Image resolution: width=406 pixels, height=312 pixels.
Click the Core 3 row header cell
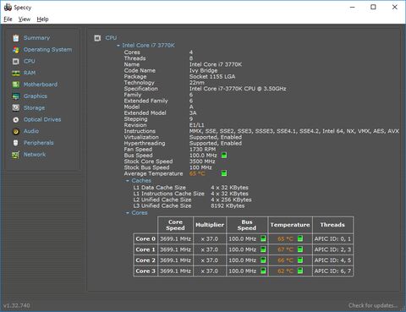145,271
